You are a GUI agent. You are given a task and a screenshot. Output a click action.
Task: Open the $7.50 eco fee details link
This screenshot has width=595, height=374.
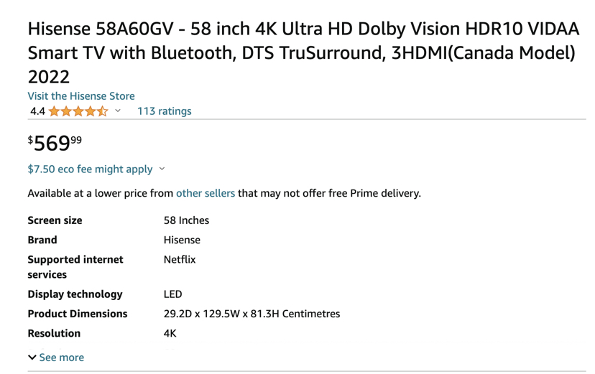pyautogui.click(x=90, y=169)
